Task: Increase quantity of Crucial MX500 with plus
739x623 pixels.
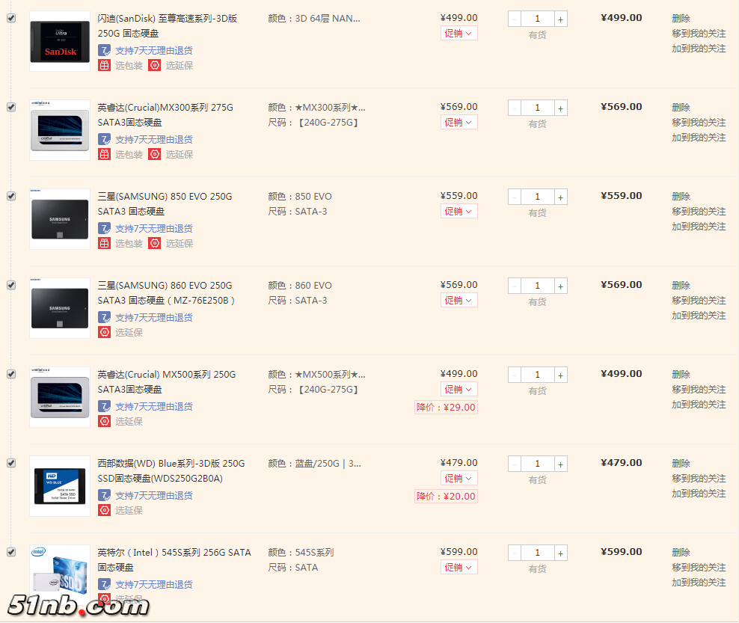Action: [x=560, y=375]
